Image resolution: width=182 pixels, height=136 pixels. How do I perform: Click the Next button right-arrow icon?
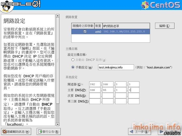pyautogui.click(x=162, y=131)
